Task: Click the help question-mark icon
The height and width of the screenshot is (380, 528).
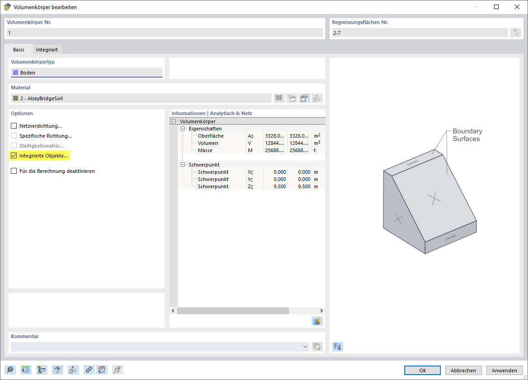Action: pyautogui.click(x=10, y=370)
